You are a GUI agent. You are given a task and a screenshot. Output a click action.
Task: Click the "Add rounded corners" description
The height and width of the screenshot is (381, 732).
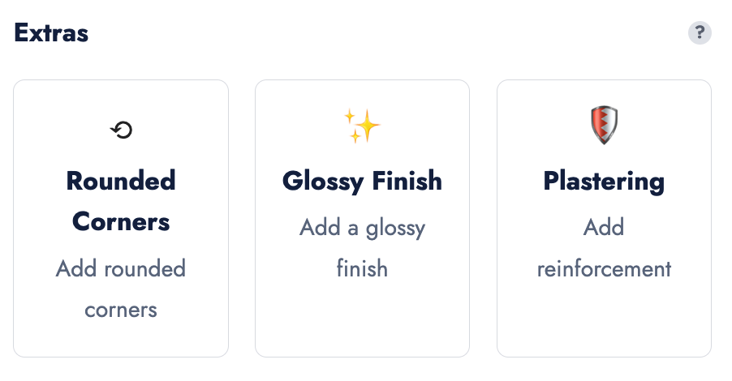(x=121, y=289)
